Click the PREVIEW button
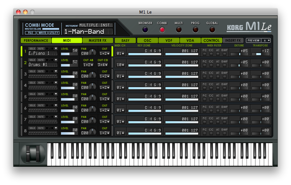This screenshot has height=185, width=291. point(254,40)
